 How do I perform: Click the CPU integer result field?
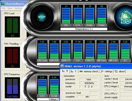click(x=126, y=87)
